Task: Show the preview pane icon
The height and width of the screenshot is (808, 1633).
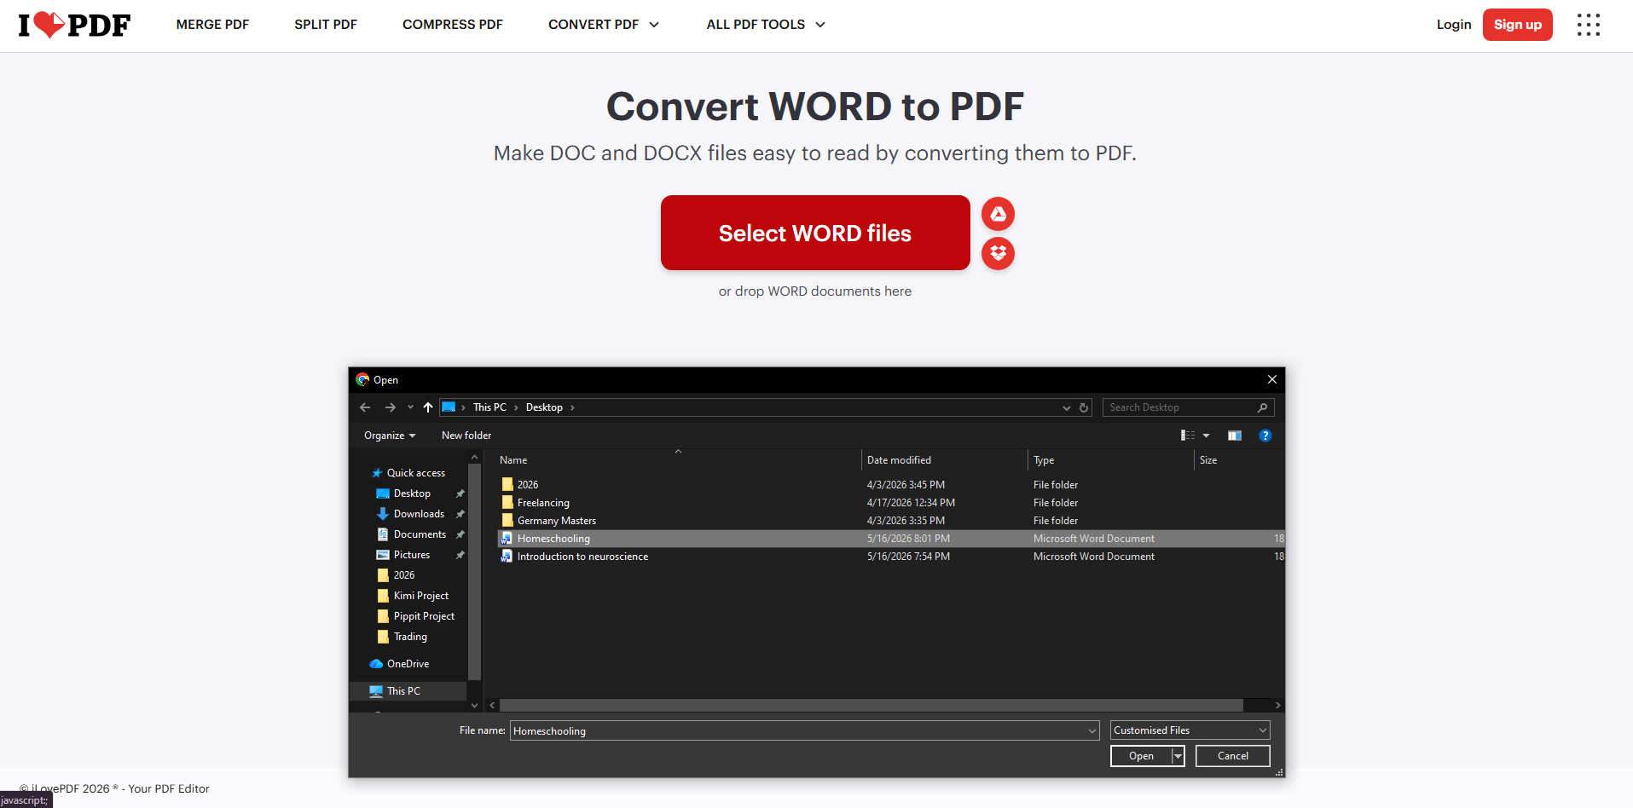Action: [x=1234, y=436]
